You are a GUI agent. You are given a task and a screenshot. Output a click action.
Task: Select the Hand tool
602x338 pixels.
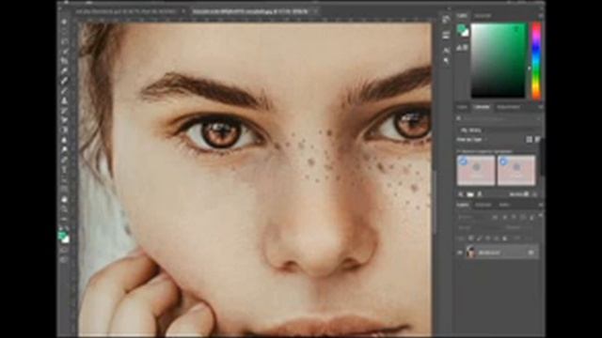click(64, 200)
